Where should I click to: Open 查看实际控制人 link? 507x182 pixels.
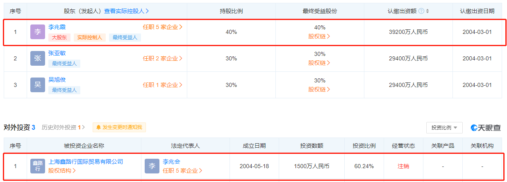(x=126, y=11)
